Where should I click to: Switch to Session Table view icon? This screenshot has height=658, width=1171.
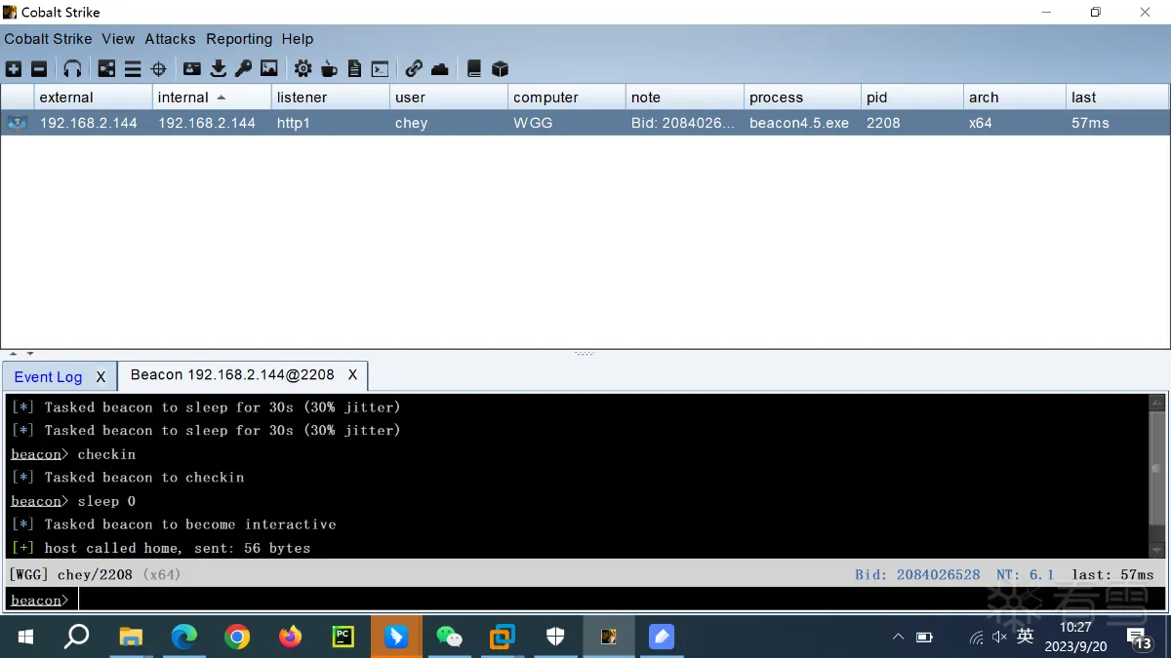coord(133,69)
